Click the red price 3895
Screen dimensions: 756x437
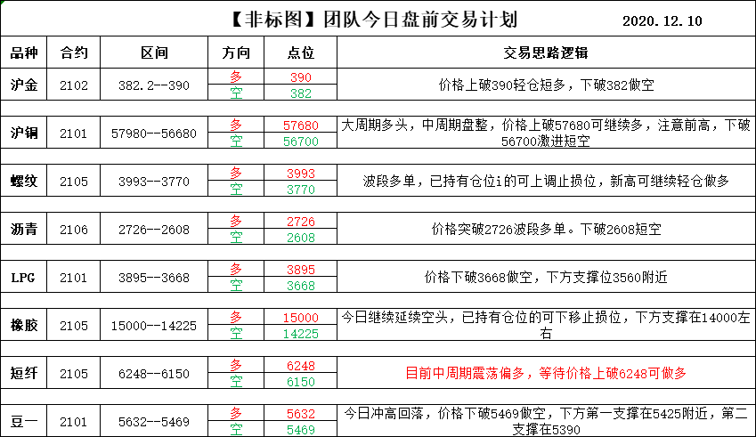click(x=301, y=269)
